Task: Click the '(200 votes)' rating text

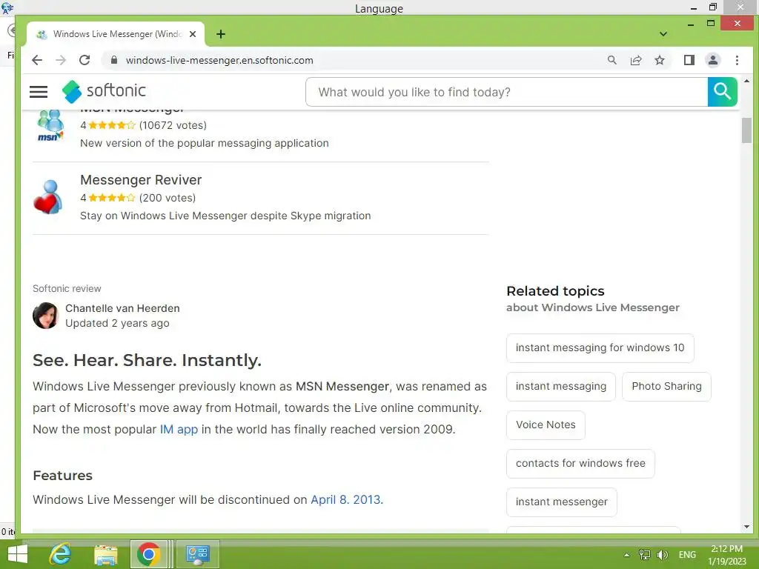Action: 168,197
